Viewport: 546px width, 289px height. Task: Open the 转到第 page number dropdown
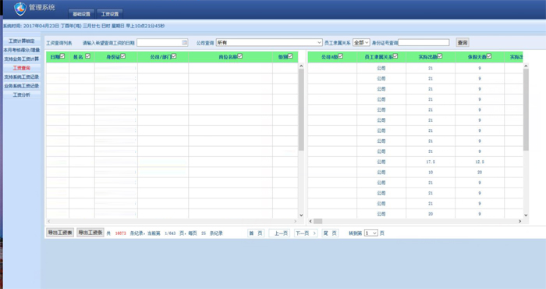[x=370, y=234]
